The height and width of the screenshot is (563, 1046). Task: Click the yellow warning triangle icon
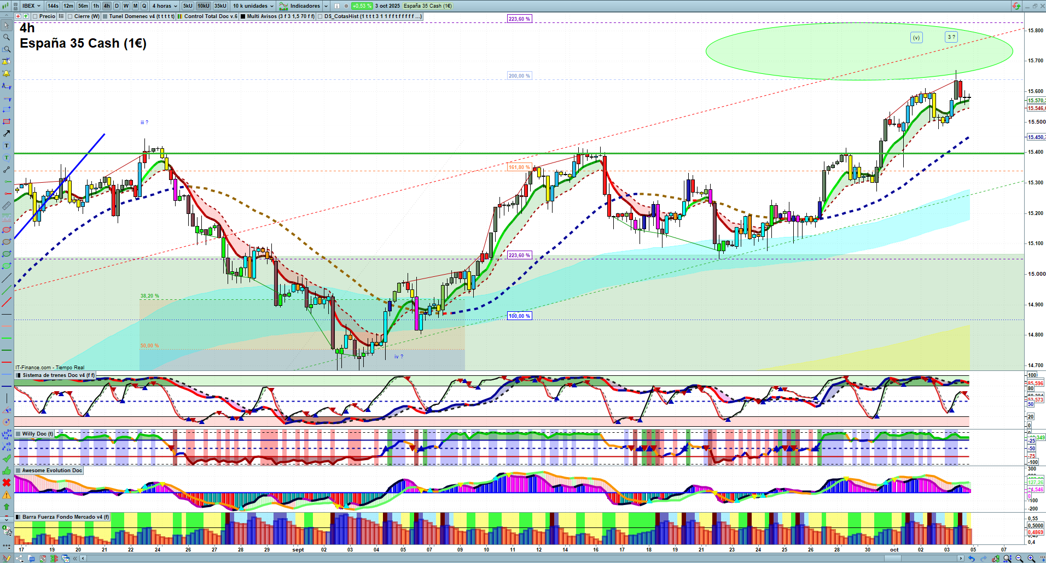(x=7, y=495)
